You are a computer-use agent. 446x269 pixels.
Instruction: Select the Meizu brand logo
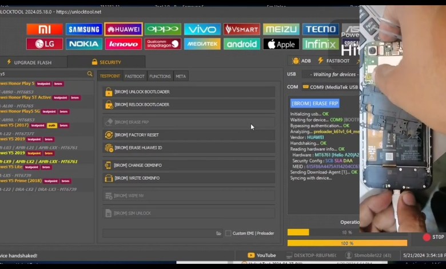tap(281, 29)
